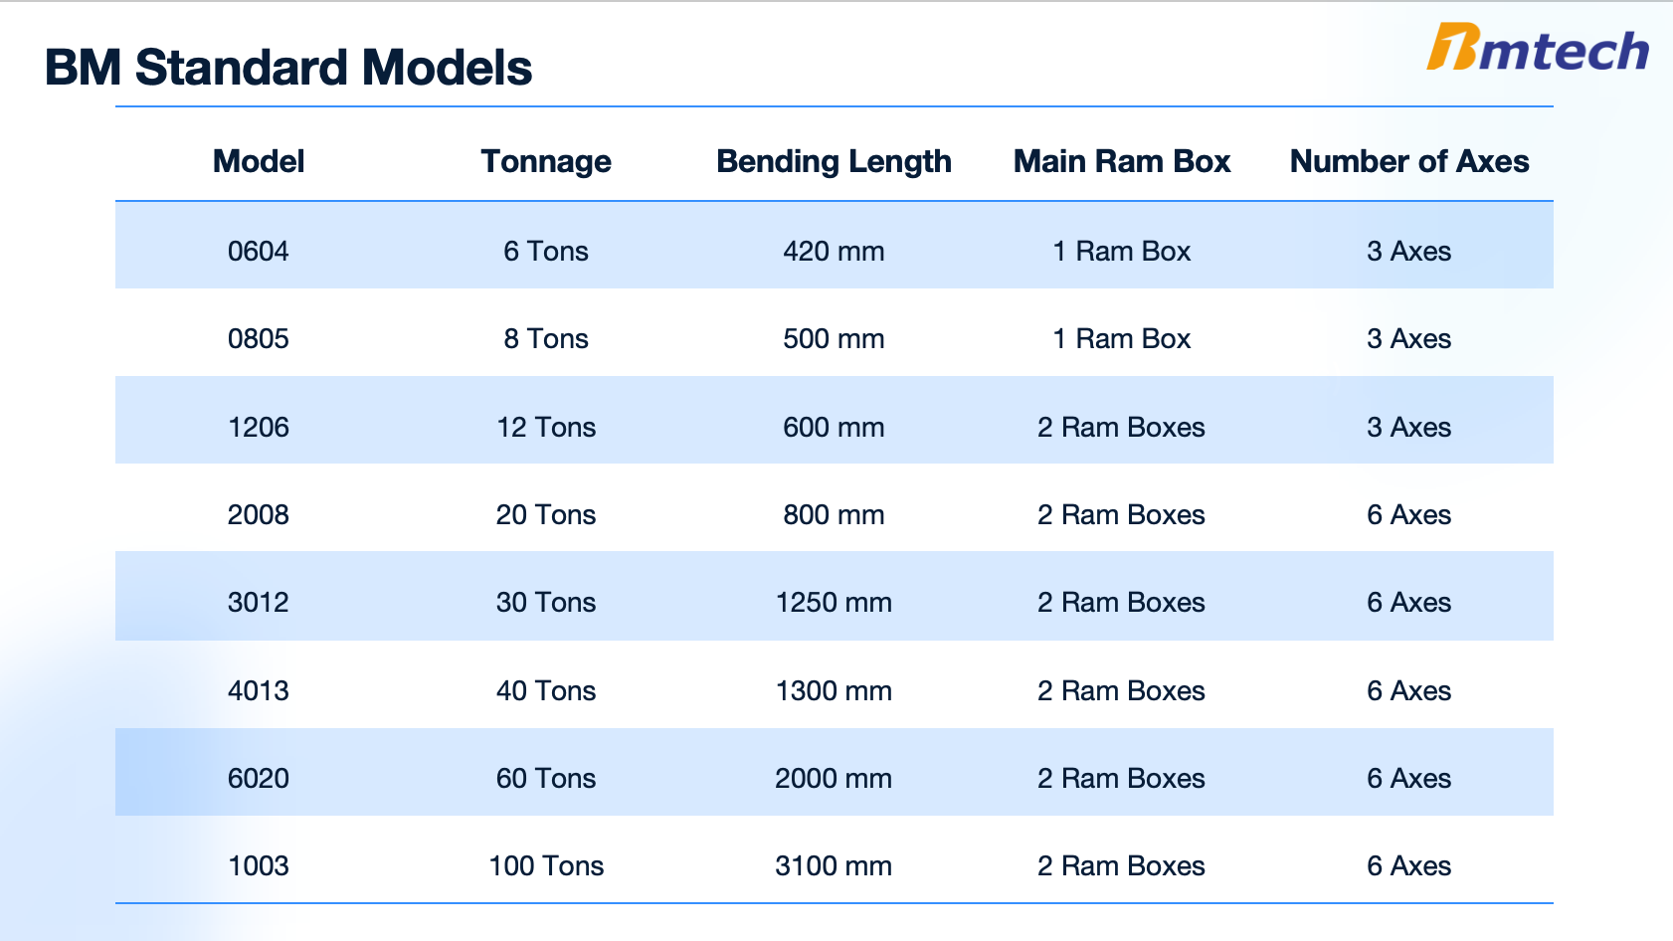The height and width of the screenshot is (941, 1673).
Task: Click the Number of Axes header
Action: (x=1409, y=161)
